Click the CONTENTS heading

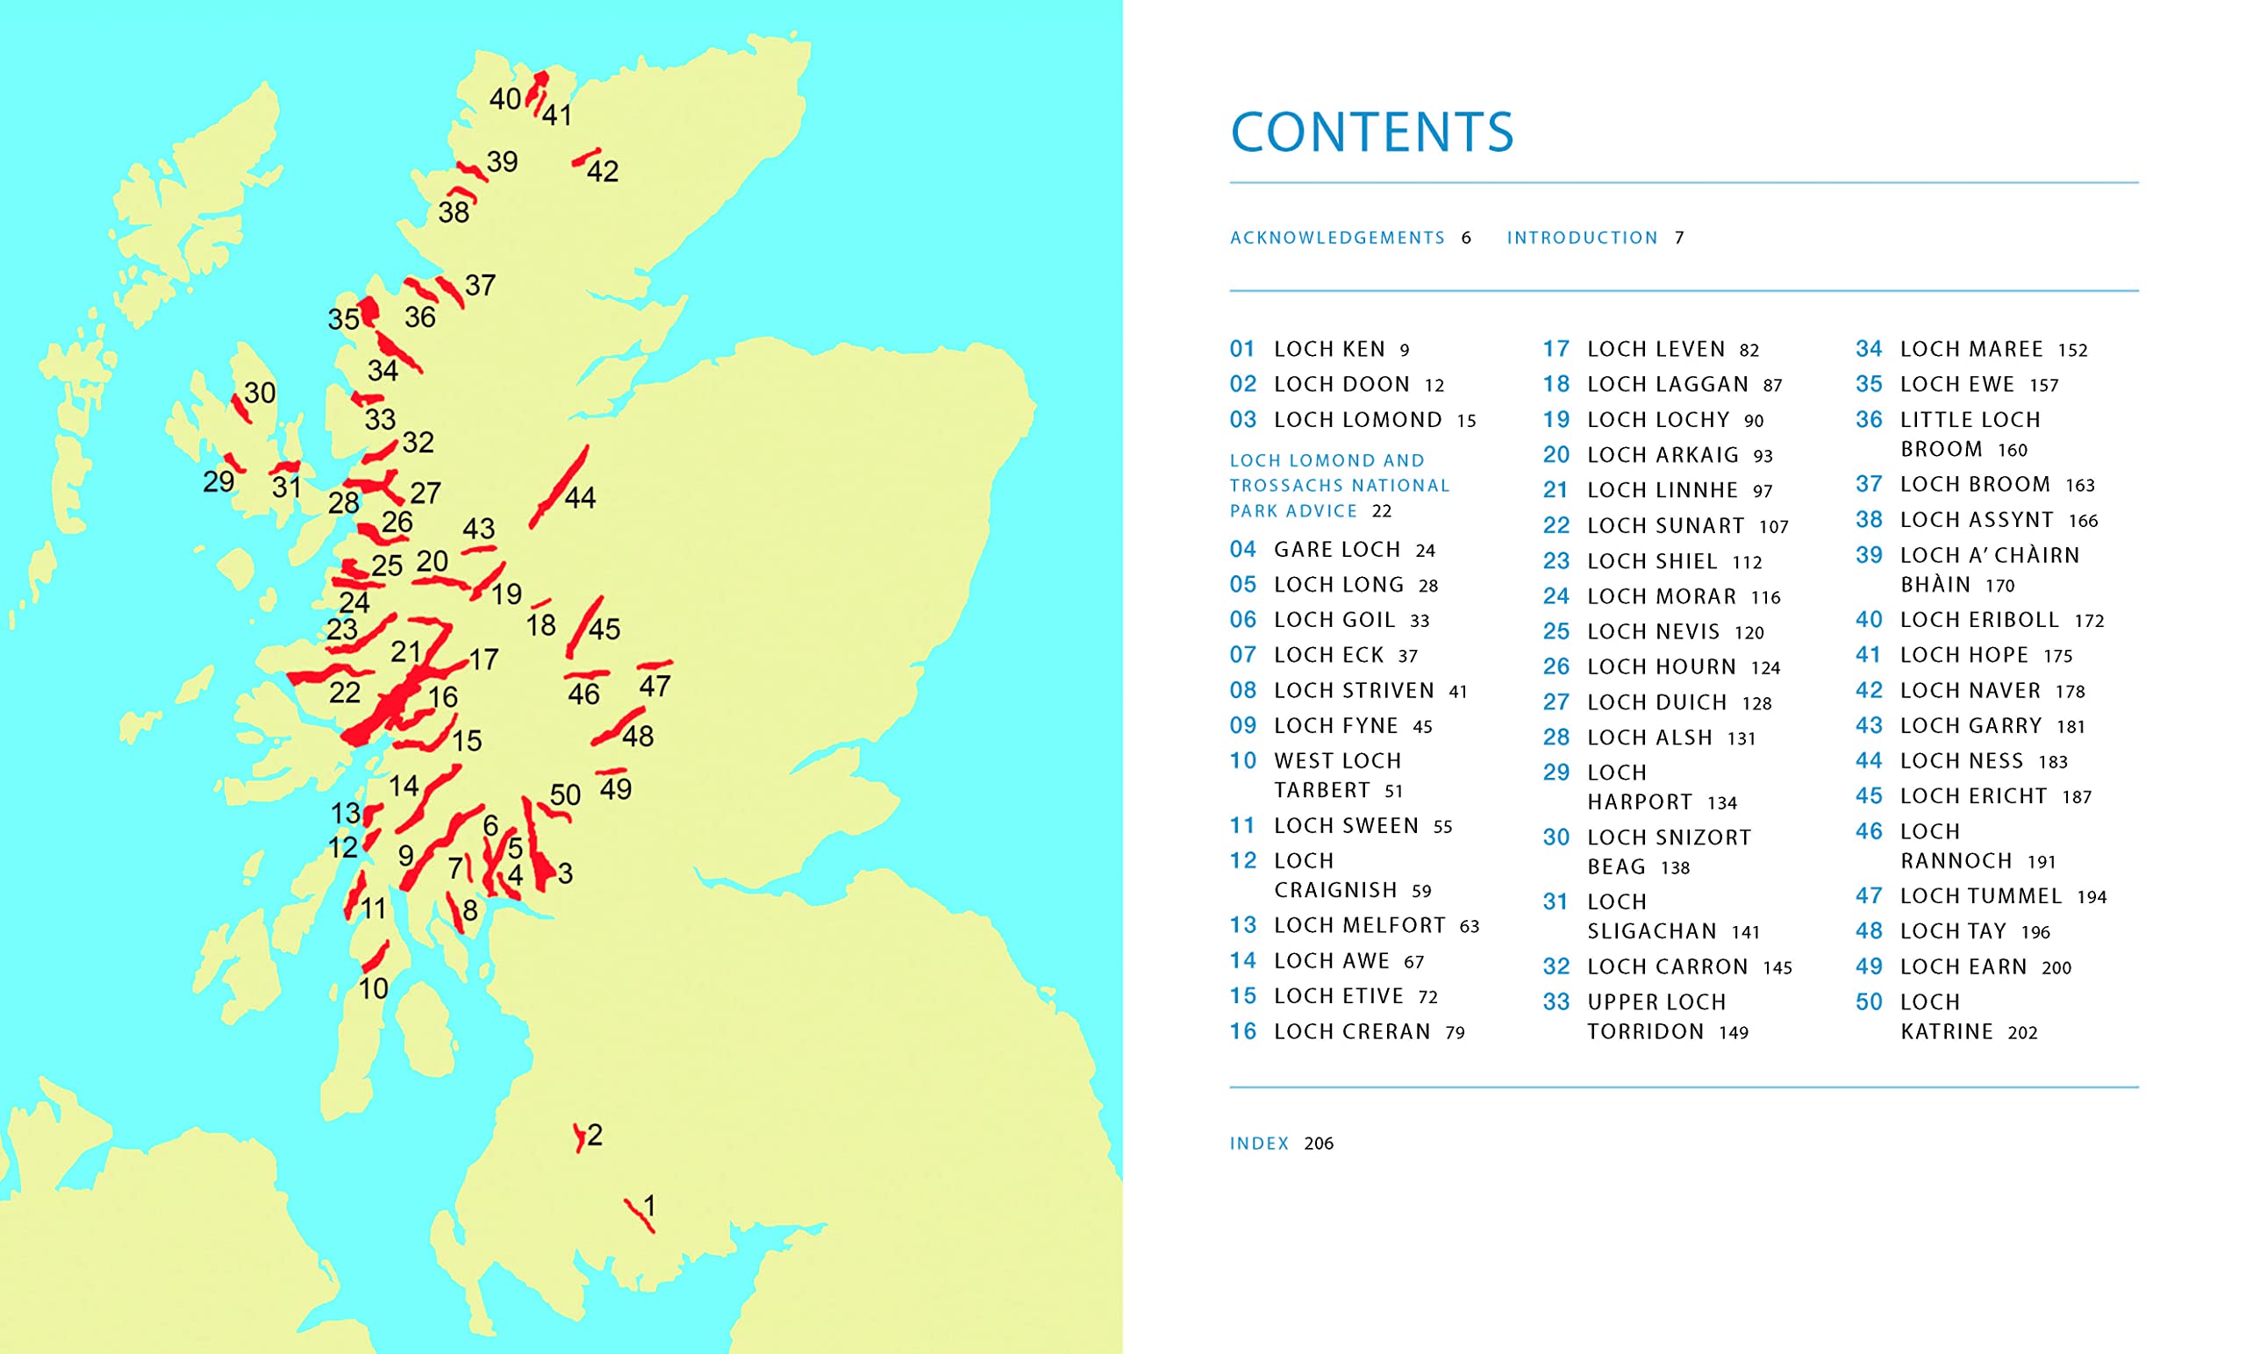pyautogui.click(x=1371, y=132)
